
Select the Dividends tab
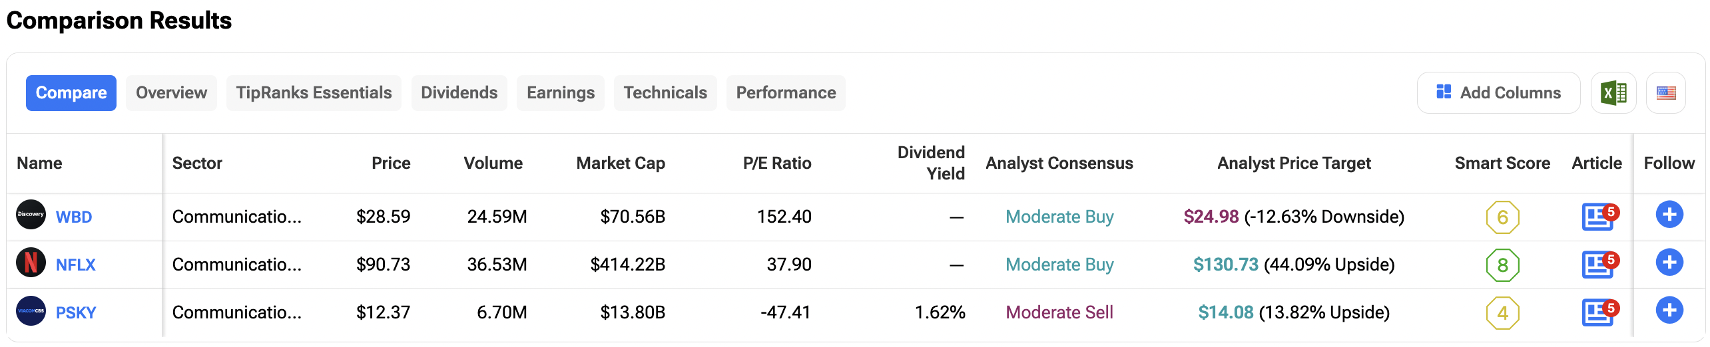[459, 93]
